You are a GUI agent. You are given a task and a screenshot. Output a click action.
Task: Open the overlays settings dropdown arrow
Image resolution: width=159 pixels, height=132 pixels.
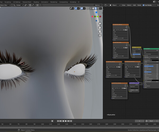(84, 8)
